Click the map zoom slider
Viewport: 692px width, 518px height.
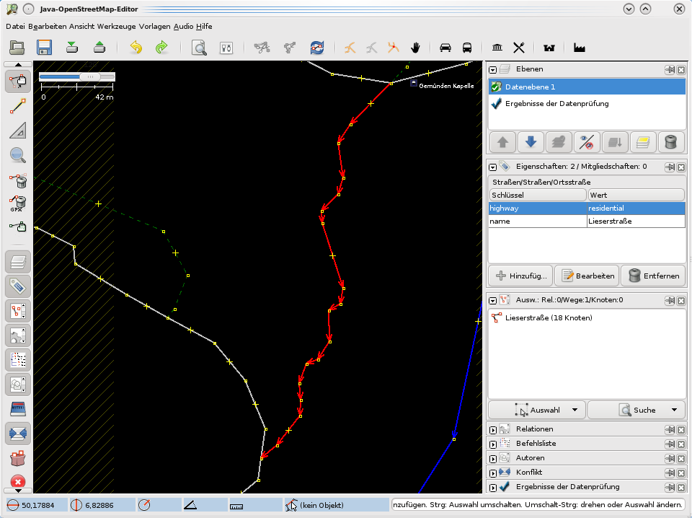pyautogui.click(x=77, y=76)
